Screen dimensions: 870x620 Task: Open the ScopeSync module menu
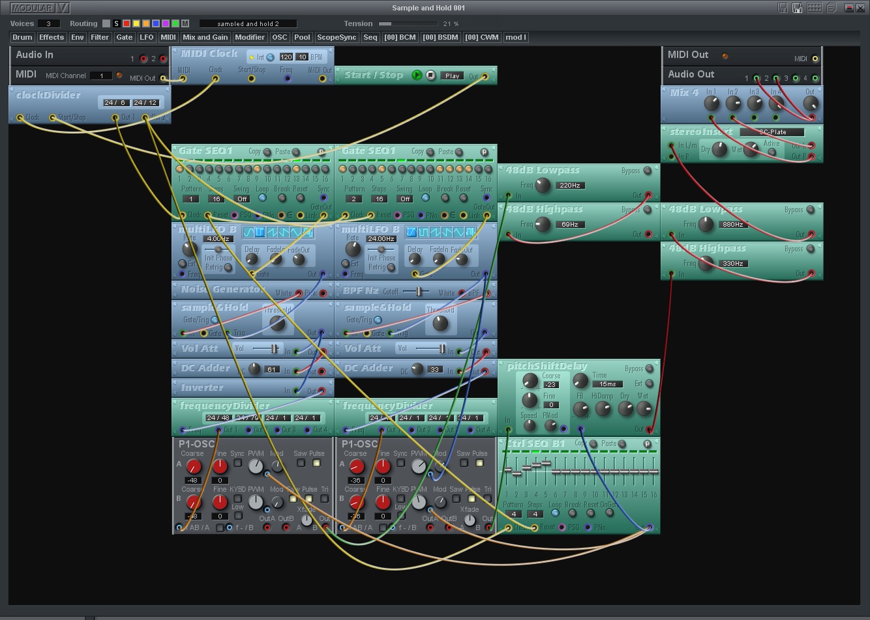[x=337, y=37]
